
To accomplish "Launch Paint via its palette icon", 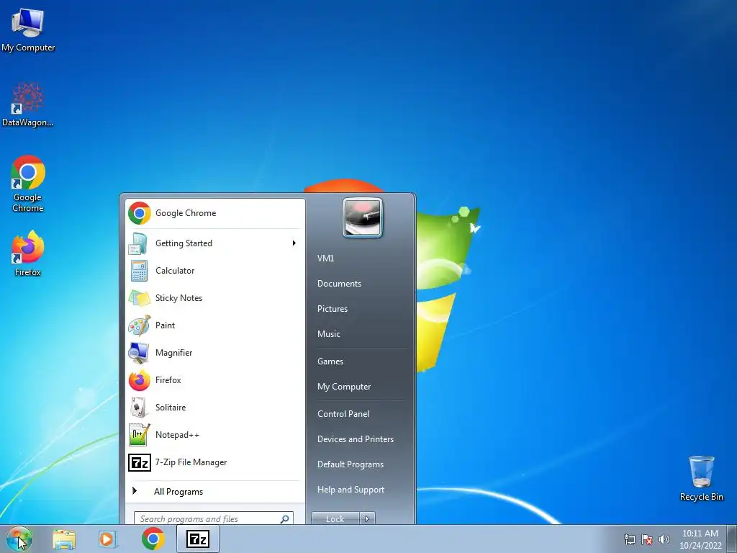I will pos(139,325).
